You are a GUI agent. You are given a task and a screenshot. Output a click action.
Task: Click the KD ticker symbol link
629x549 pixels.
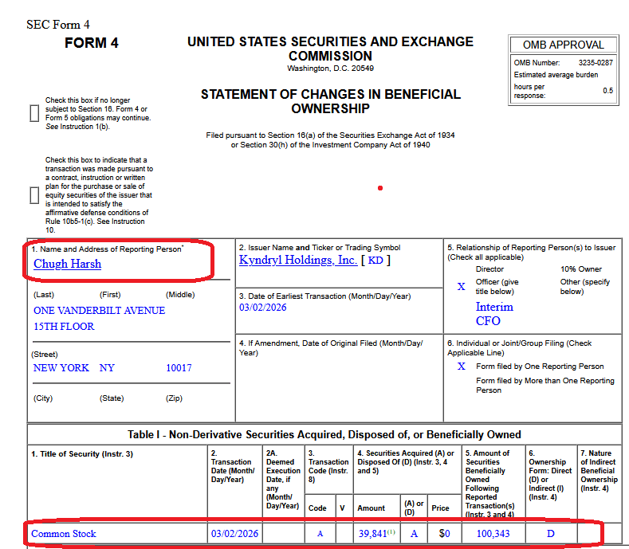[375, 261]
